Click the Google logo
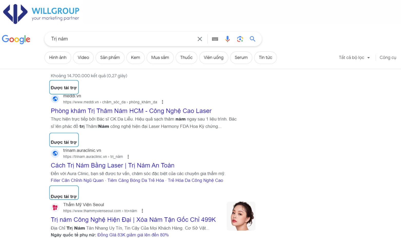This screenshot has width=401, height=240. 16,39
